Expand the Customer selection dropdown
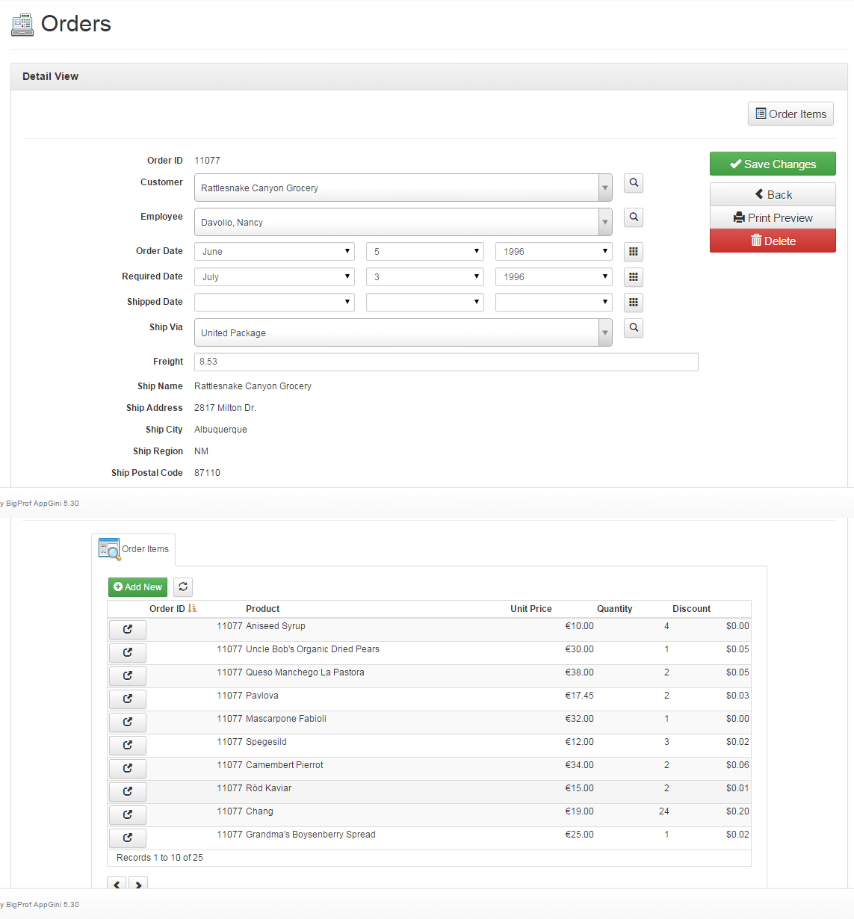Viewport: 854px width, 919px height. pos(605,188)
